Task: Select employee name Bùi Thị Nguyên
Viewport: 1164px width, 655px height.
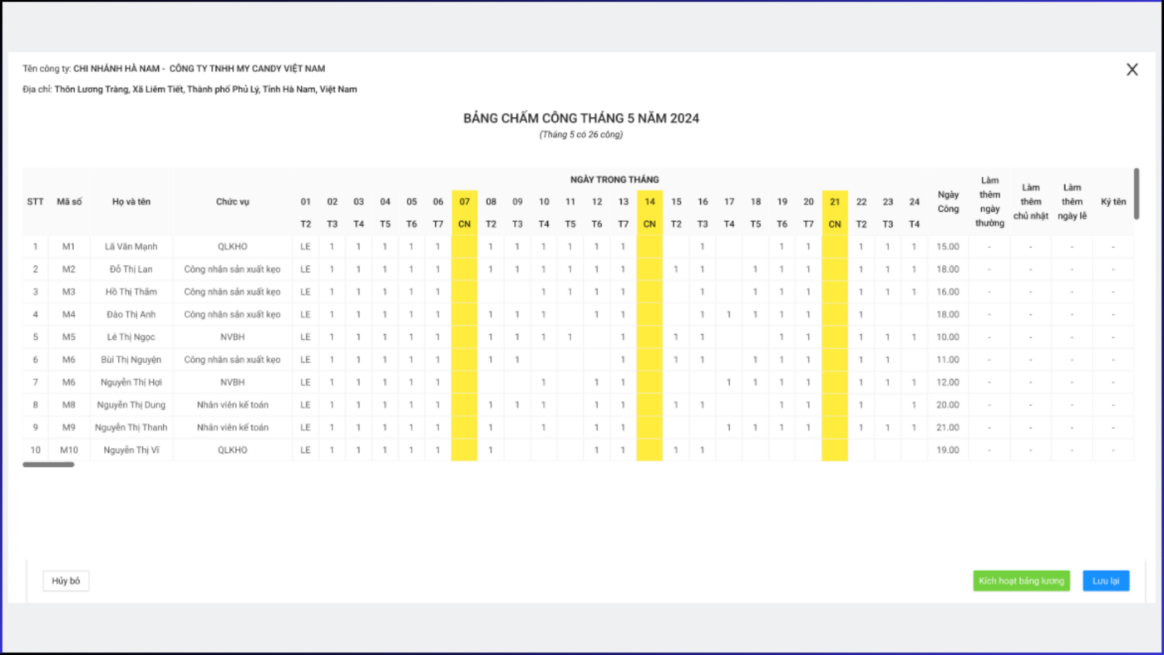Action: click(x=131, y=360)
